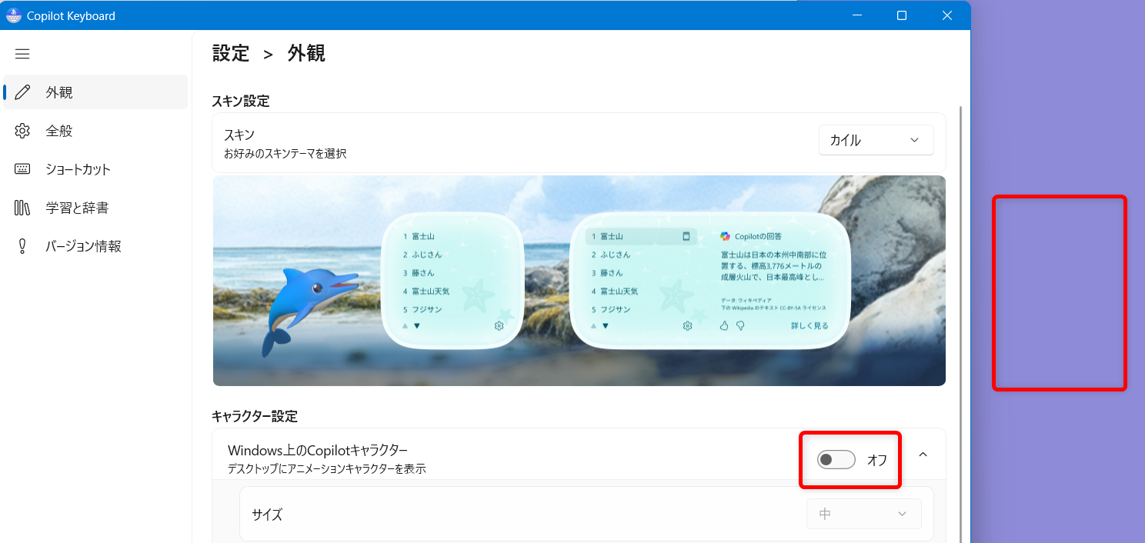
Task: Click the スキン設定 heading
Action: coord(241,101)
